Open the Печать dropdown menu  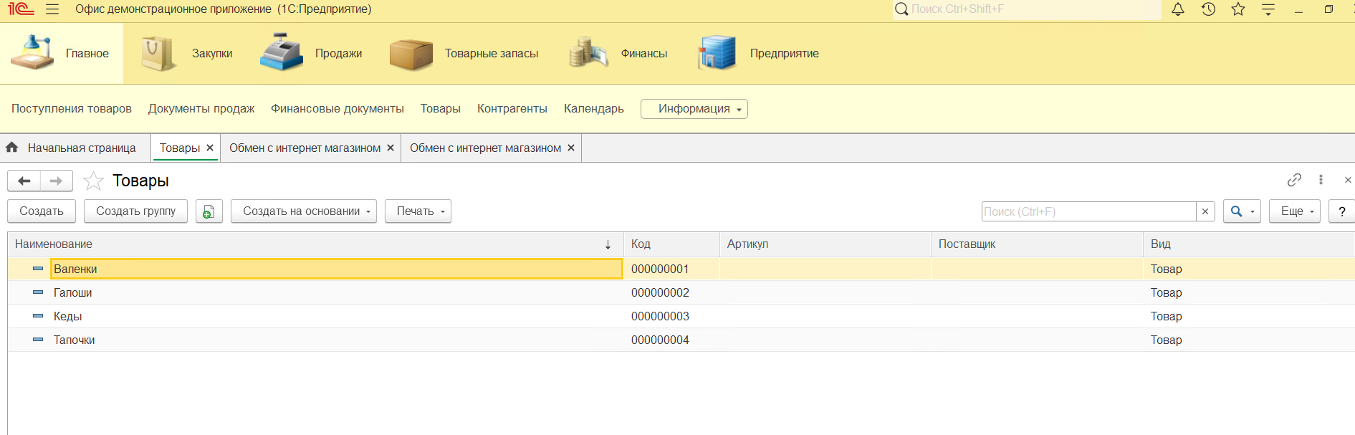tap(418, 211)
